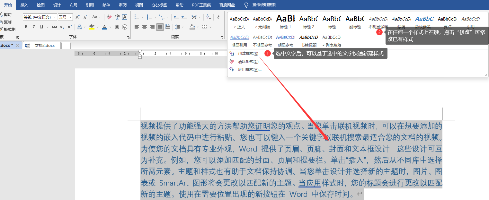
Task: Insert a bulleted list
Action: pos(137,17)
